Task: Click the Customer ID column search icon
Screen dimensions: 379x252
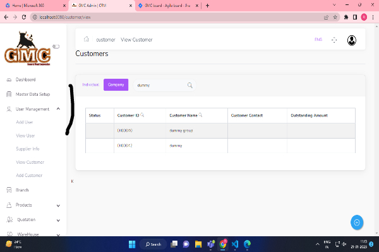Action: [x=142, y=115]
